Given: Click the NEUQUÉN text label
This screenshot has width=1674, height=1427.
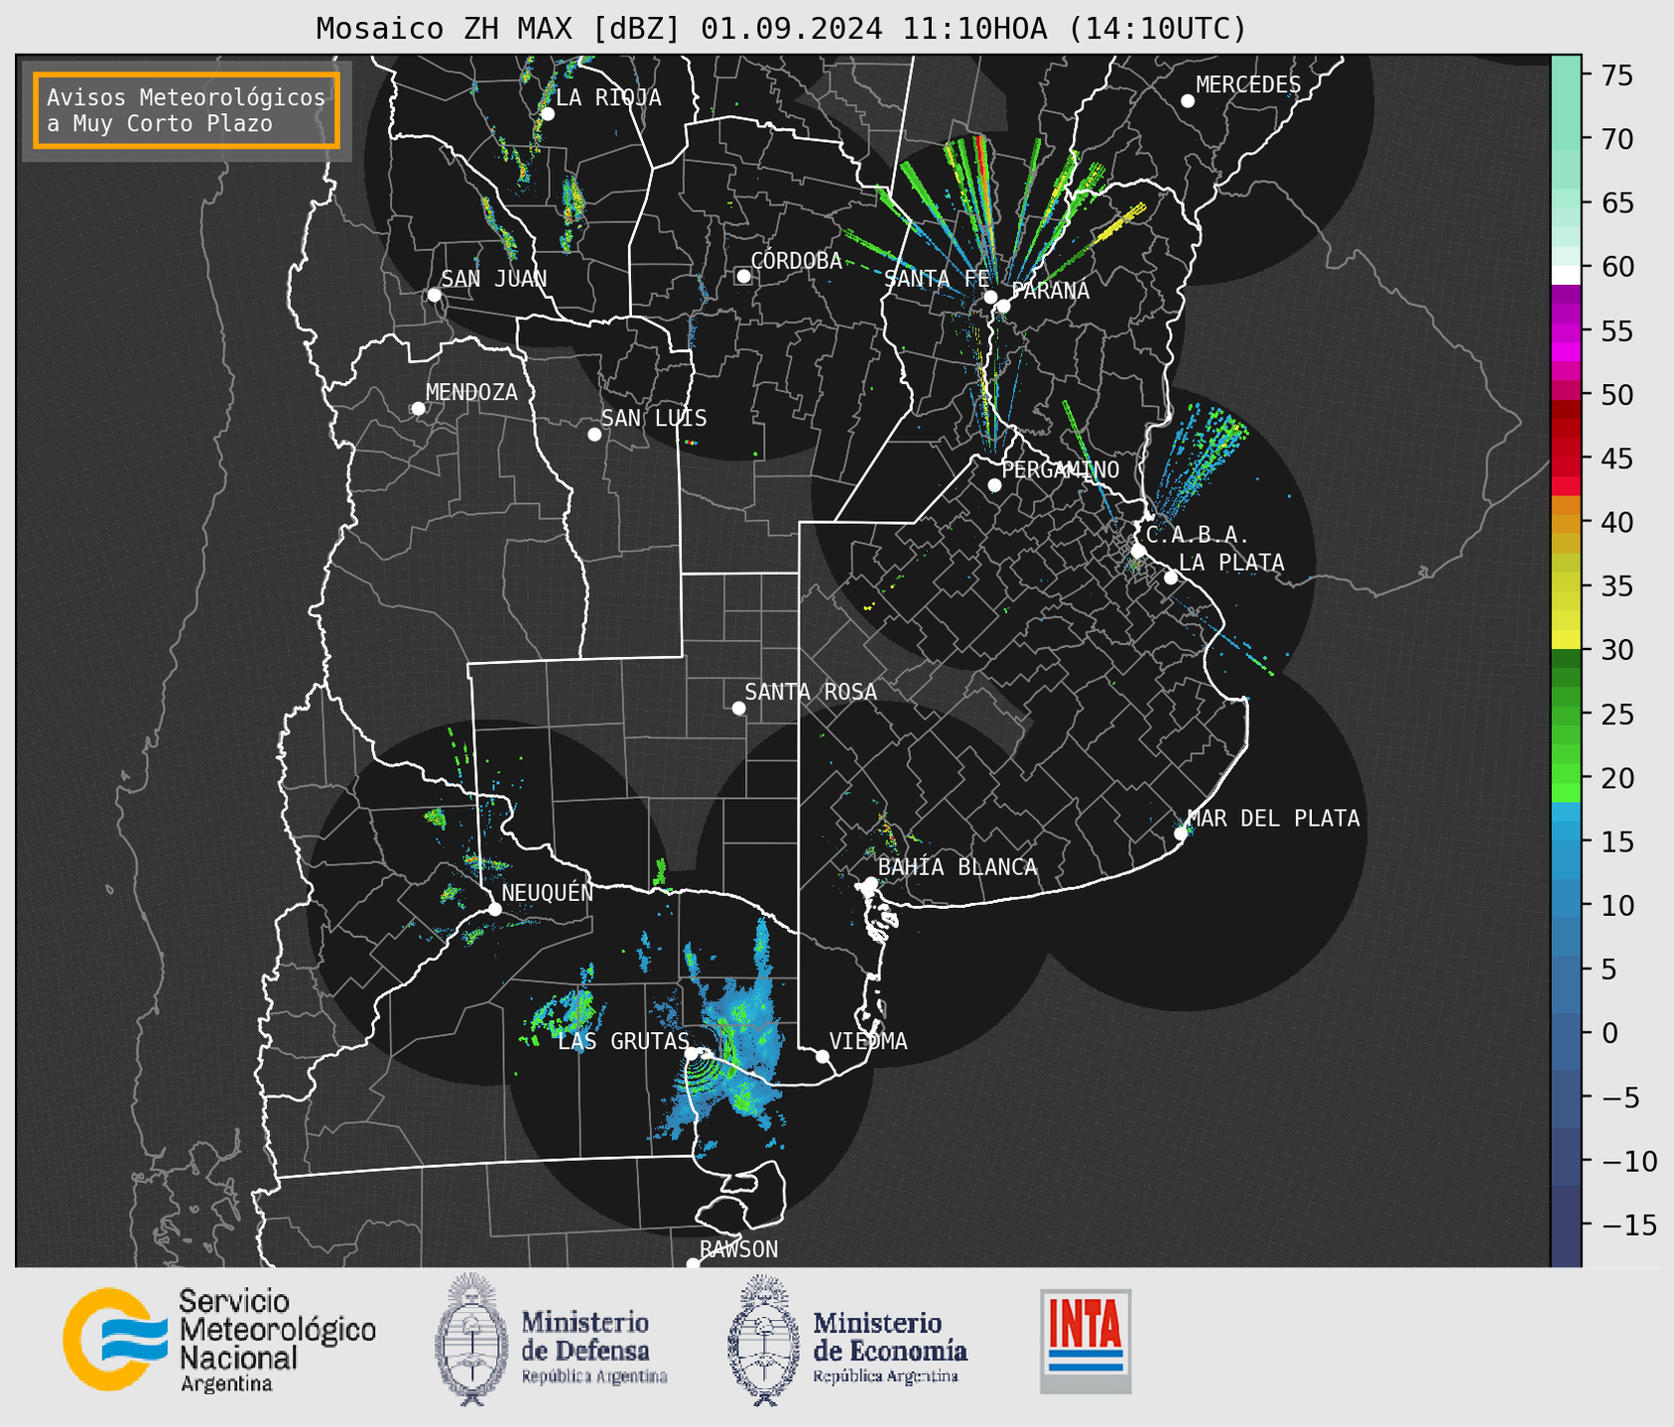Looking at the screenshot, I should click(x=548, y=893).
